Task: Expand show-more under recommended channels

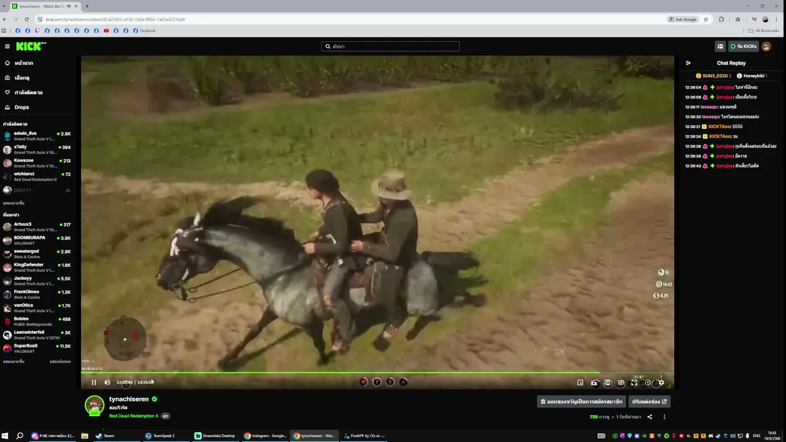Action: (x=14, y=362)
